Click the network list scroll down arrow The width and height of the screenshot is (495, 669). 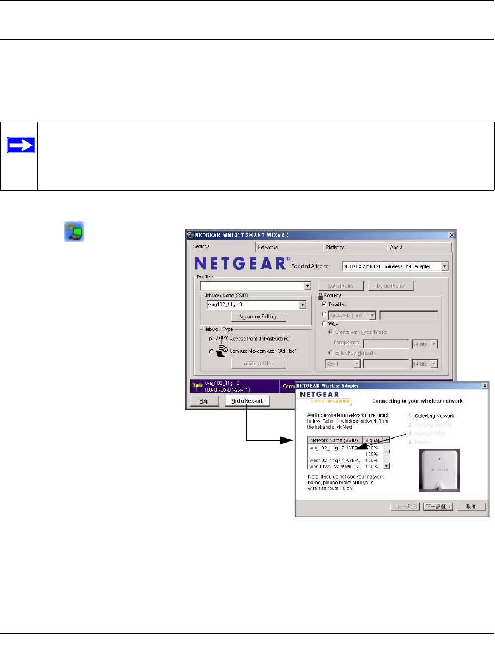pos(386,467)
